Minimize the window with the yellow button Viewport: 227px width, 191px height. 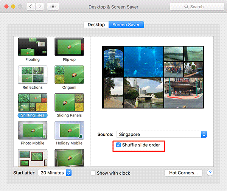pos(13,6)
